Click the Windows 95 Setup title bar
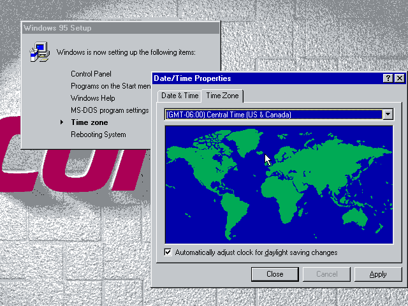The height and width of the screenshot is (306, 408). 121,28
